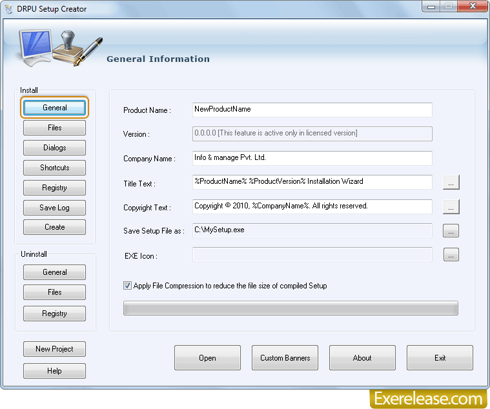The image size is (490, 409).
Task: Click the compilation progress bar
Action: (291, 308)
